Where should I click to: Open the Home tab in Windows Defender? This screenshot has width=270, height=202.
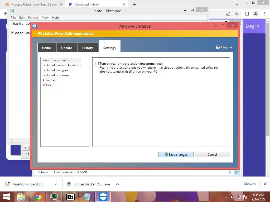pyautogui.click(x=46, y=48)
